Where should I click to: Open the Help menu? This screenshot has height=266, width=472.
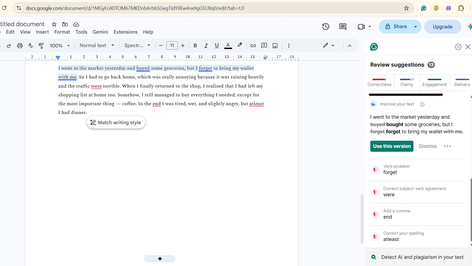pyautogui.click(x=148, y=32)
